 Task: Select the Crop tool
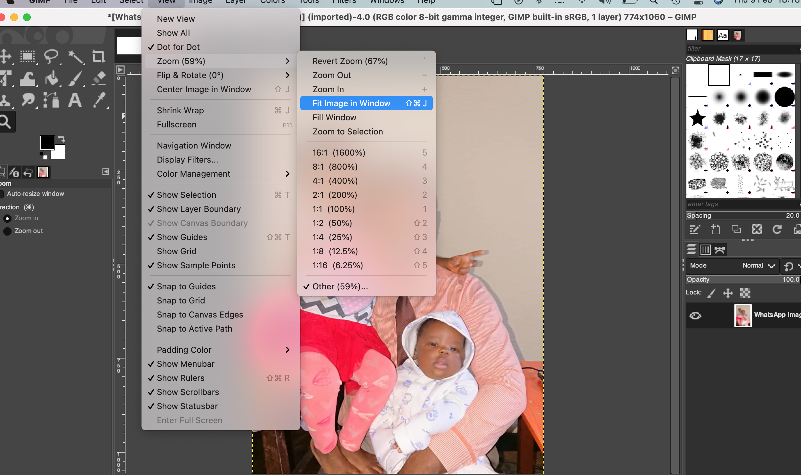coord(99,57)
